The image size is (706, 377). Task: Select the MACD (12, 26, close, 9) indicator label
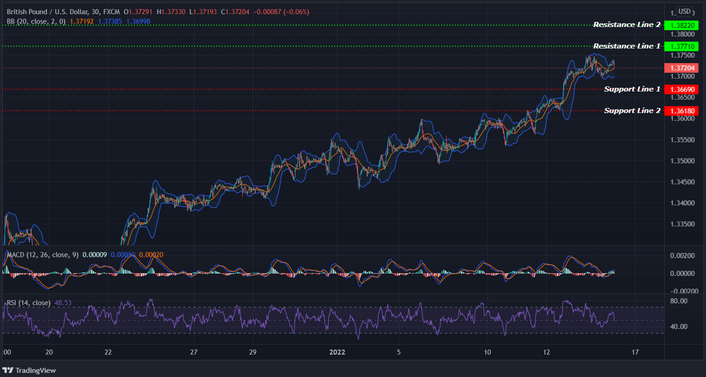(x=43, y=254)
